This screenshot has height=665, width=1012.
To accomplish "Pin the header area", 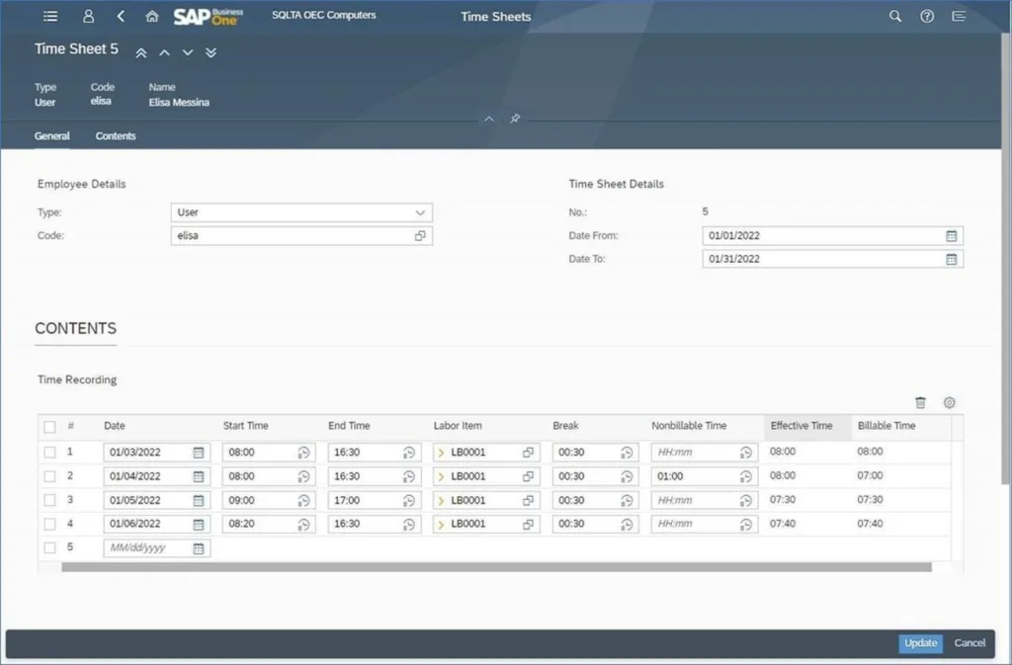I will click(x=515, y=119).
